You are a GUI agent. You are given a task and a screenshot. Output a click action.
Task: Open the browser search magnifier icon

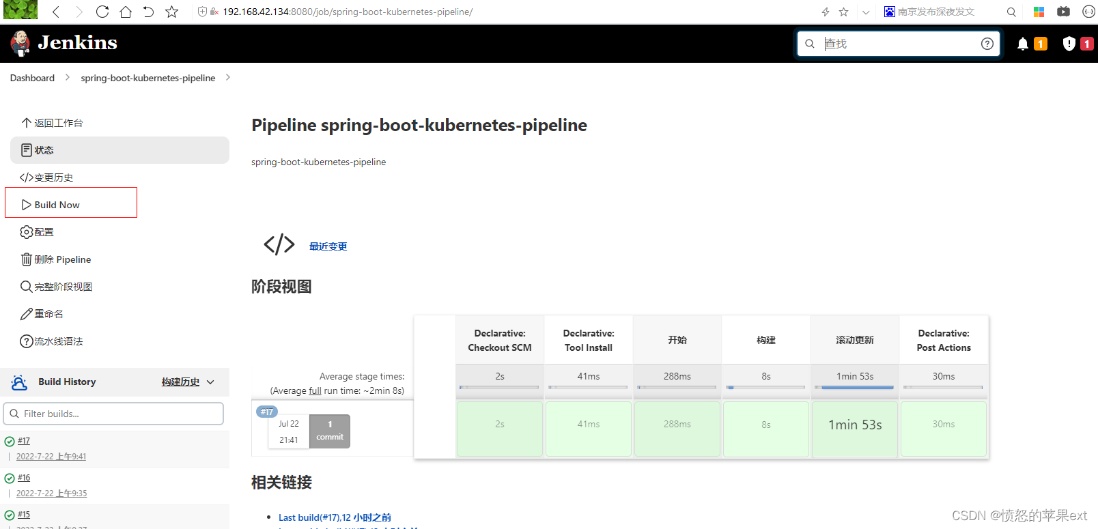[1011, 12]
